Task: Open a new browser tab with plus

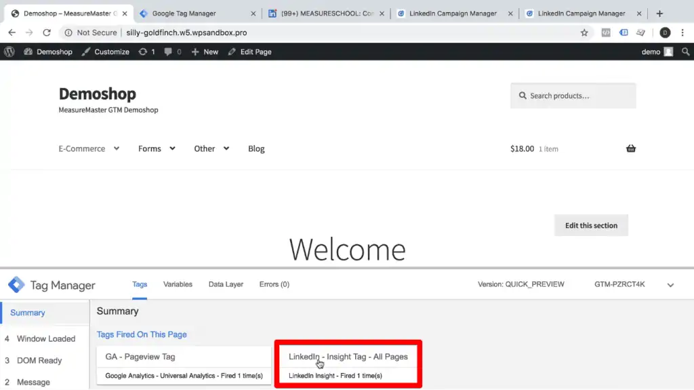Action: [659, 14]
